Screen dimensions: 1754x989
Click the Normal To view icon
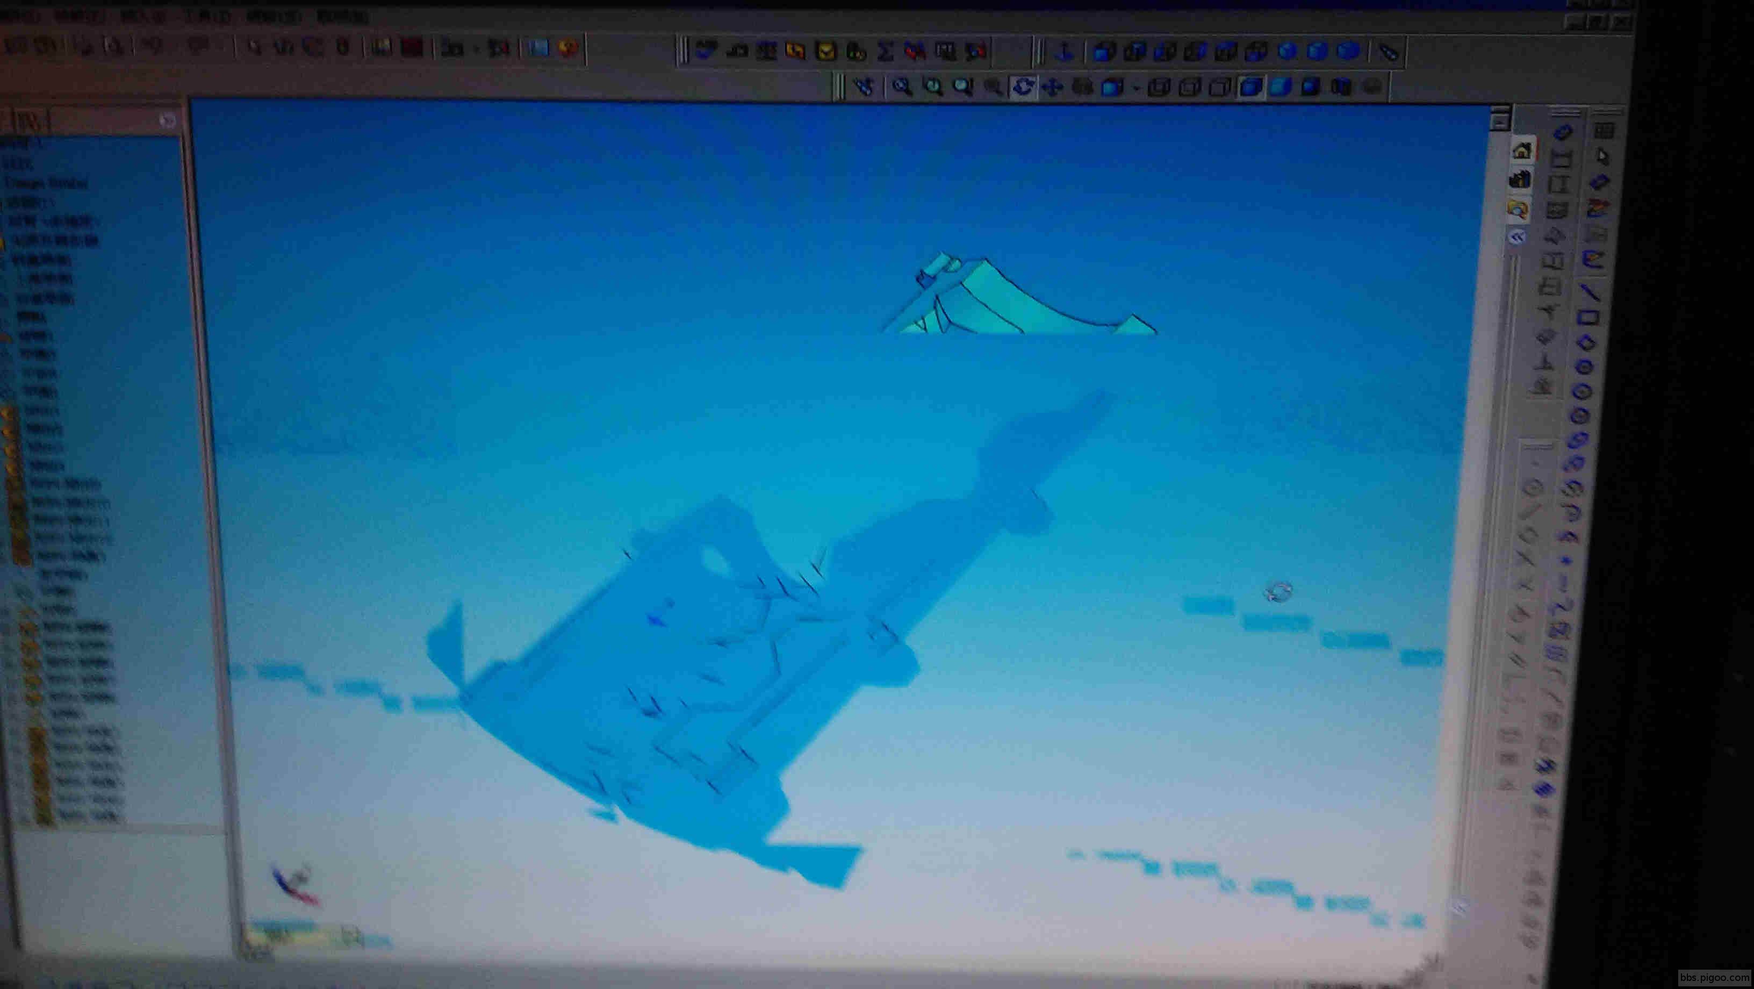1065,51
